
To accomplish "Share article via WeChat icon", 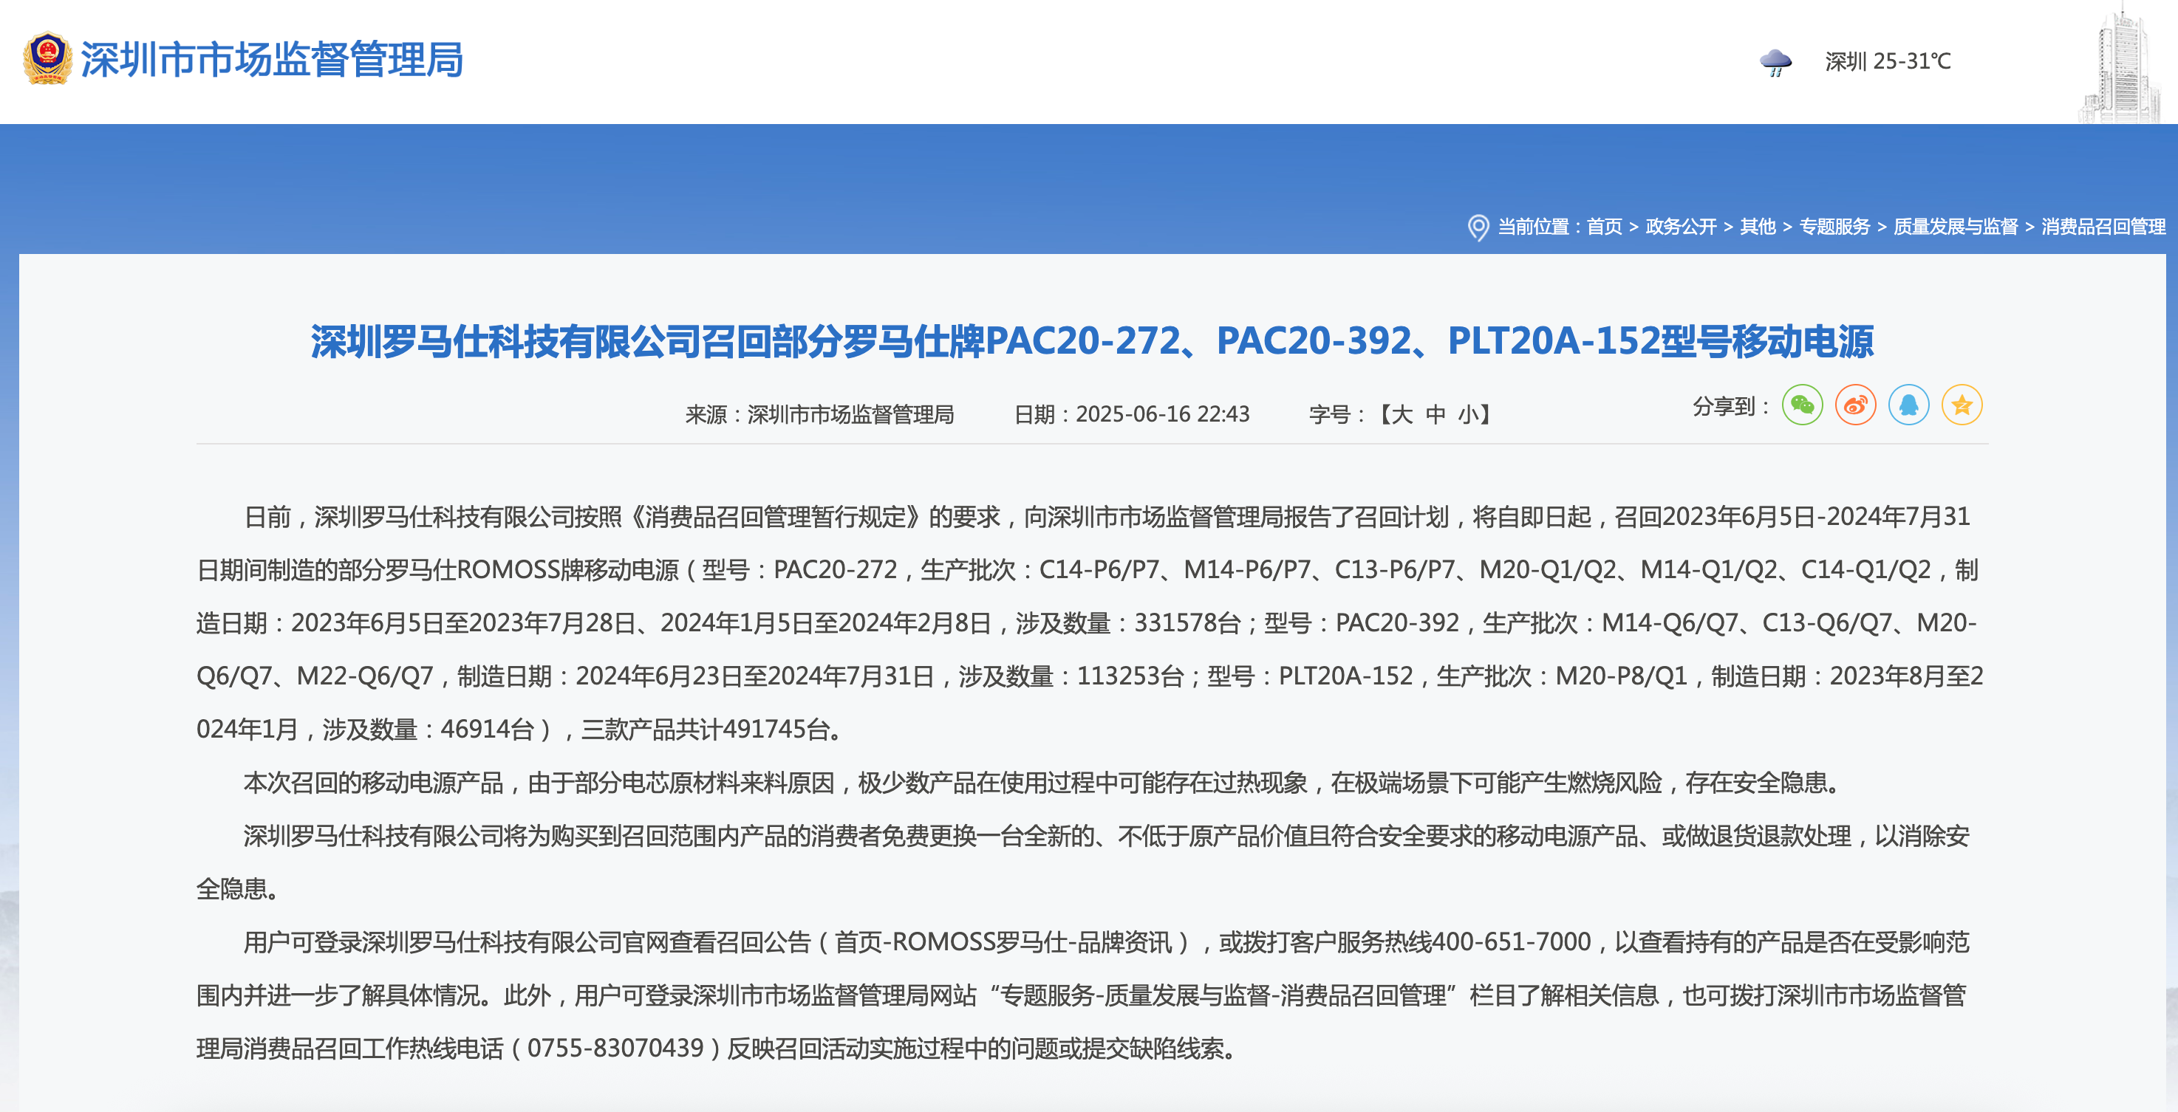I will pyautogui.click(x=1802, y=405).
